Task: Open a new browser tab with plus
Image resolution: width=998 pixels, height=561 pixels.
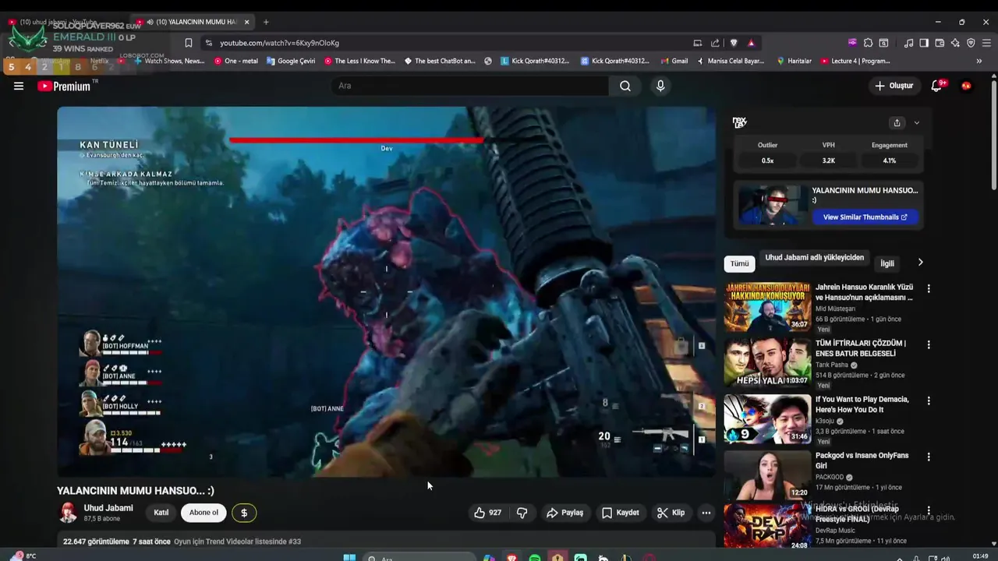Action: 266,22
